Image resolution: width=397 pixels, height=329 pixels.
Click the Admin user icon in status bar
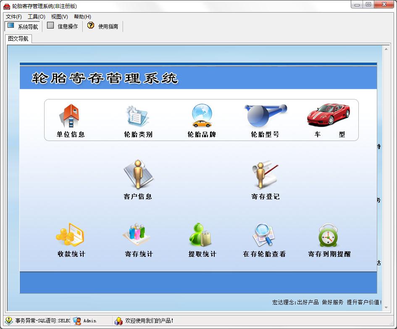tap(77, 321)
